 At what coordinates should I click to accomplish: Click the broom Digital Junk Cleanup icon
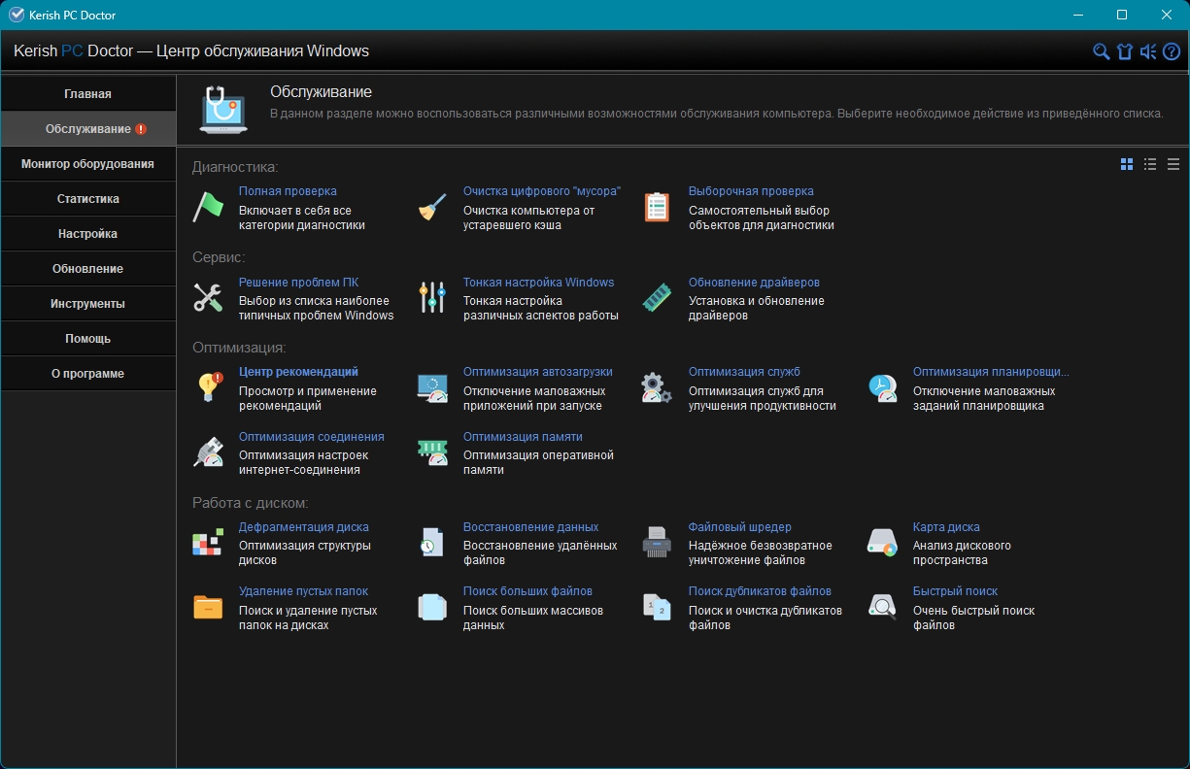(433, 206)
